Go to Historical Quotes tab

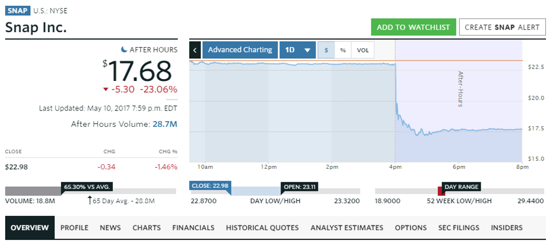tap(262, 228)
